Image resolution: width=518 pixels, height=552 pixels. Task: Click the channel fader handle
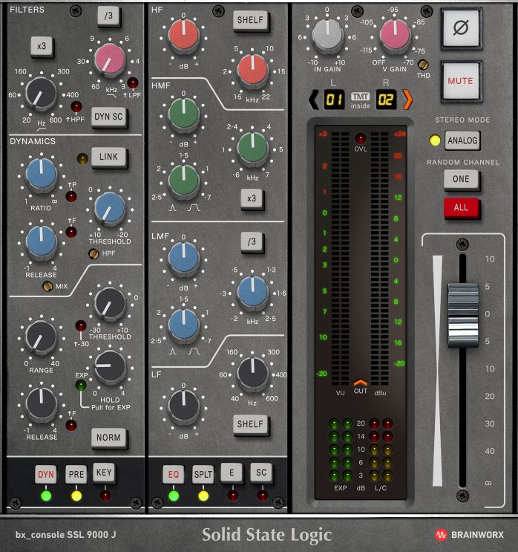point(463,314)
